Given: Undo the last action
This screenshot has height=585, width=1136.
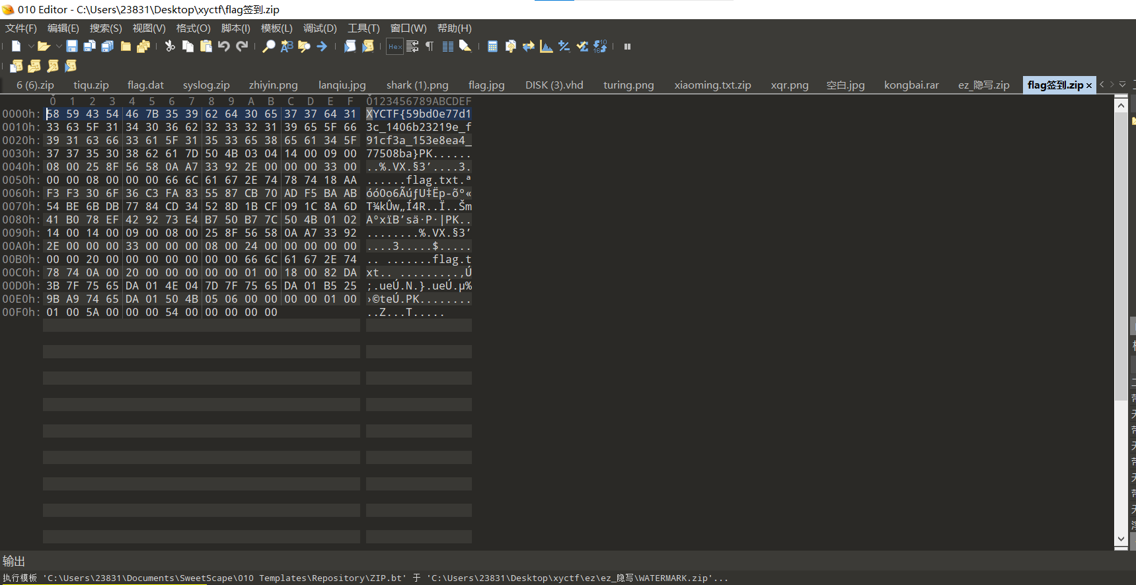Looking at the screenshot, I should [x=224, y=46].
